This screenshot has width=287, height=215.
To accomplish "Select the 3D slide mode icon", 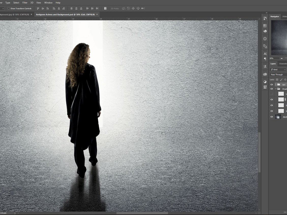I will click(138, 8).
